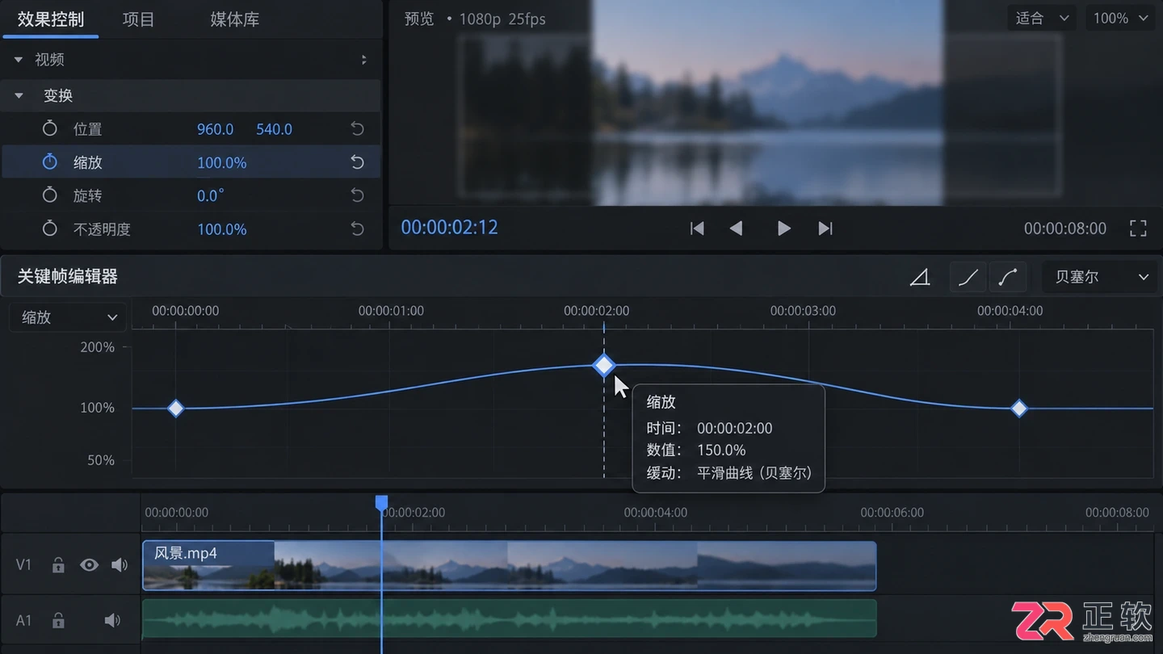Open the 适合 preview fit dropdown

pos(1042,18)
